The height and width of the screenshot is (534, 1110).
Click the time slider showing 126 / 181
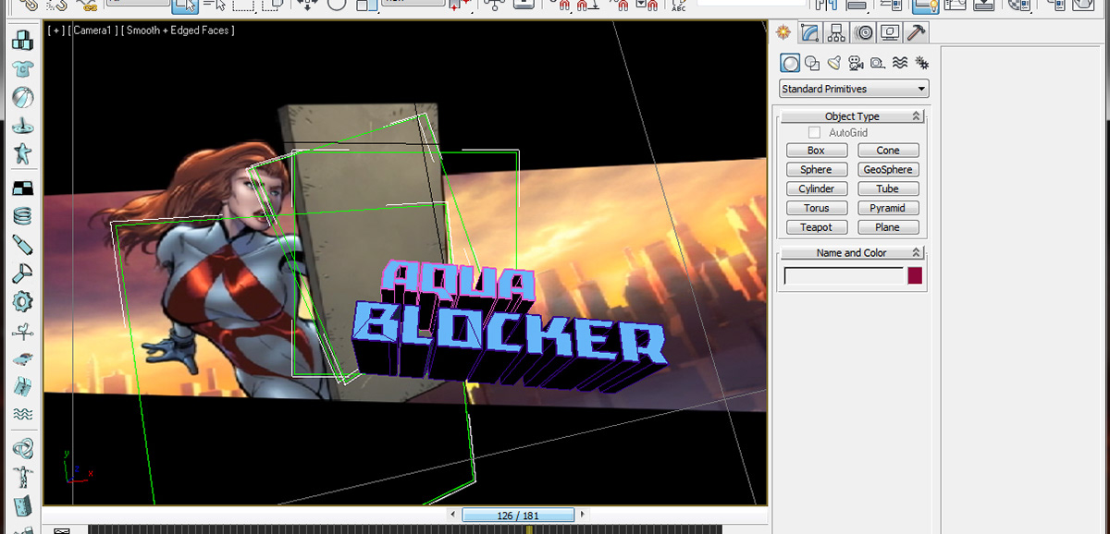click(x=518, y=516)
